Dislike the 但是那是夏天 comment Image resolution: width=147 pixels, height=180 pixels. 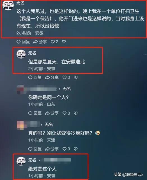(75, 77)
